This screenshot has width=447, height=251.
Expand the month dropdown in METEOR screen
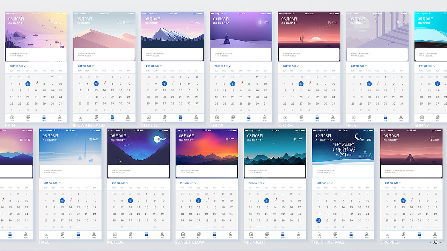[120, 183]
